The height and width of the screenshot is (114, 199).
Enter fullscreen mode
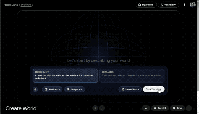click(102, 108)
